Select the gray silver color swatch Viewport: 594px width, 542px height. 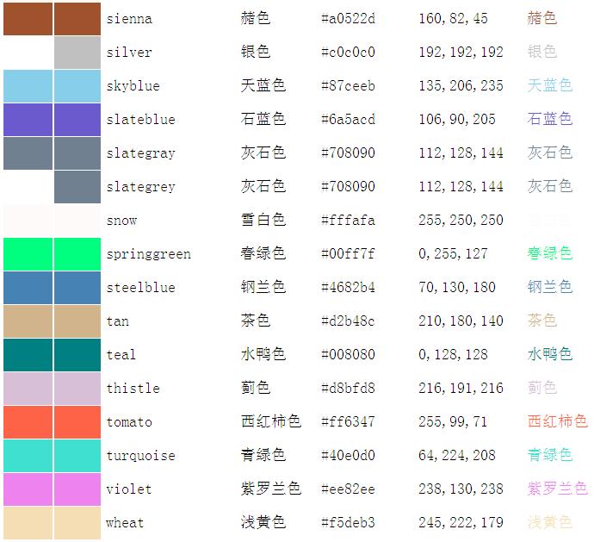[77, 53]
